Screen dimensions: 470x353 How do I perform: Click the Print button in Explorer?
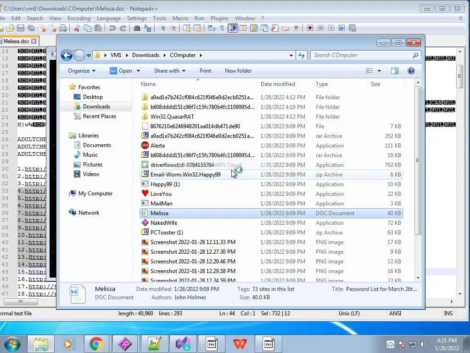pyautogui.click(x=205, y=71)
